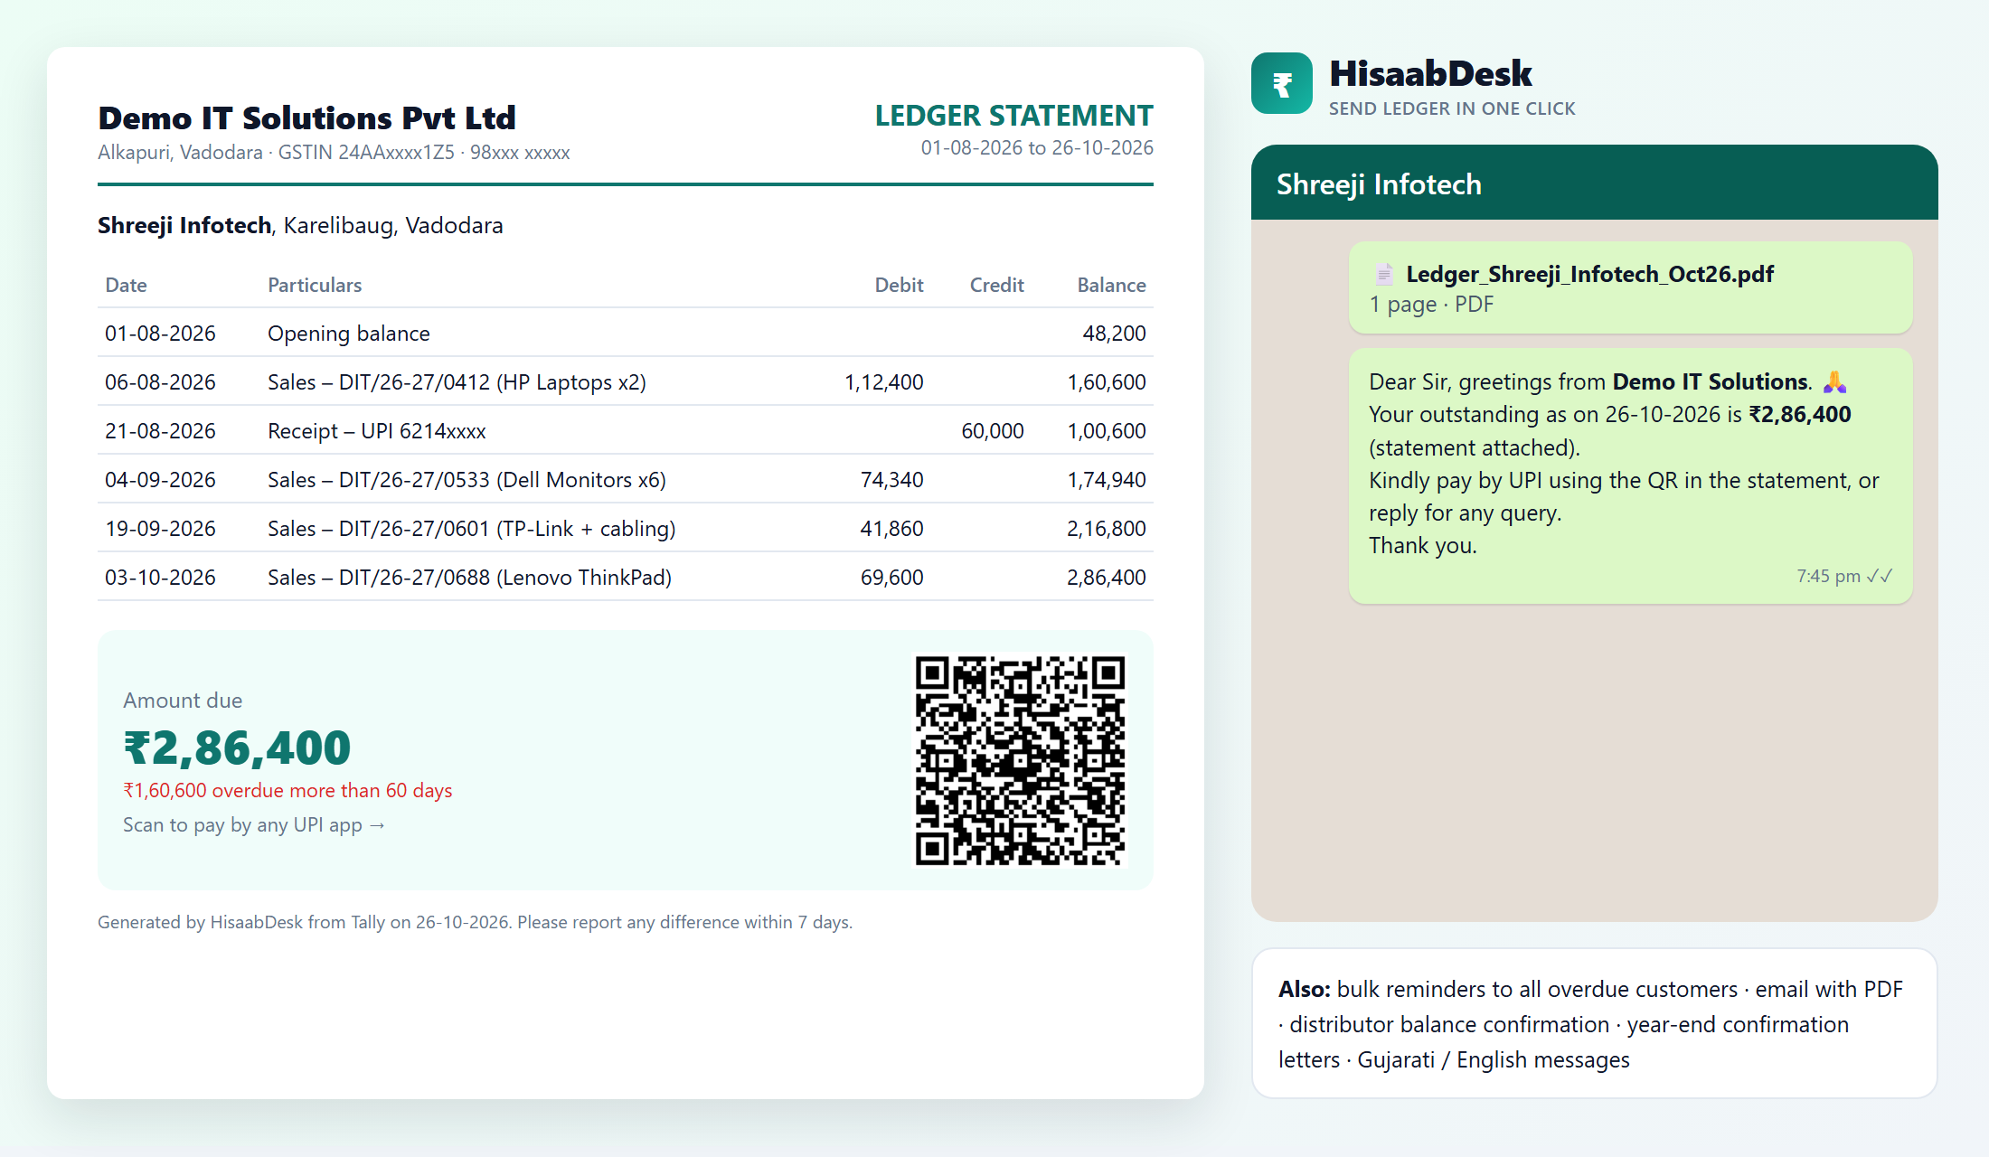Click debit amount 74,340
This screenshot has width=1989, height=1157.
tap(891, 480)
